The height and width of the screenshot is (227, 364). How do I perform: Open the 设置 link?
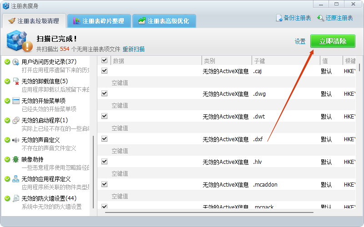(x=300, y=41)
